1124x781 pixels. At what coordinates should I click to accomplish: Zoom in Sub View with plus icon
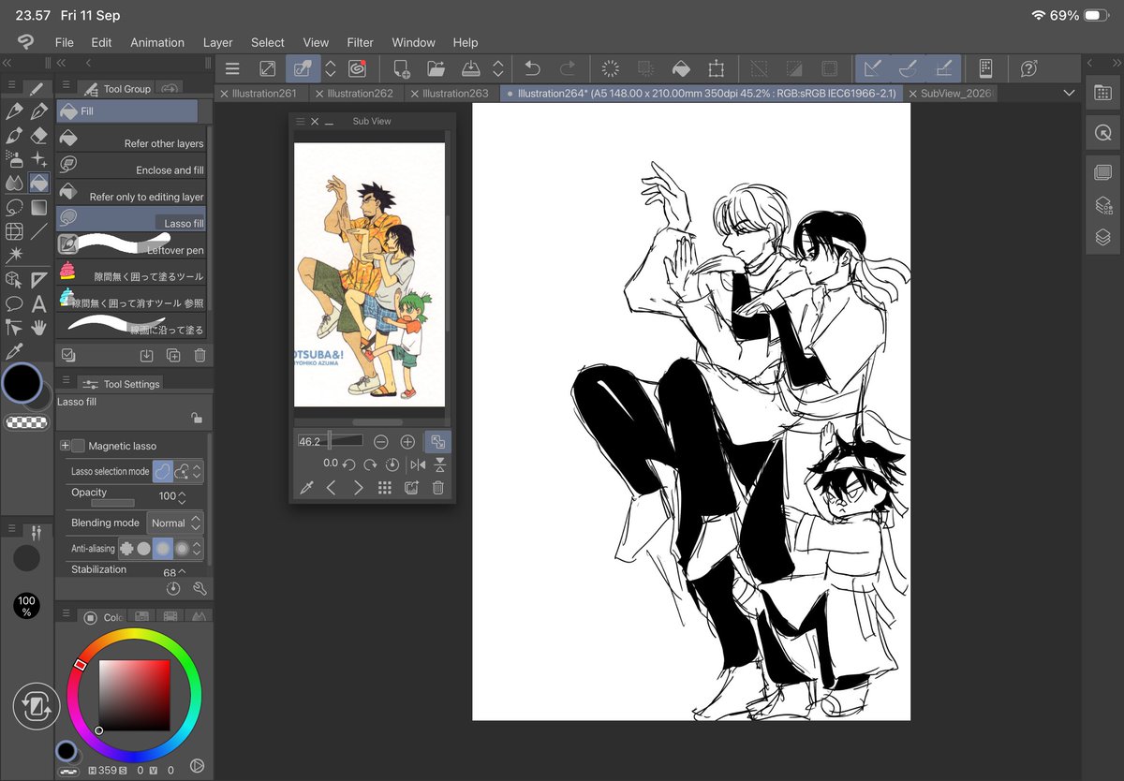coord(407,442)
